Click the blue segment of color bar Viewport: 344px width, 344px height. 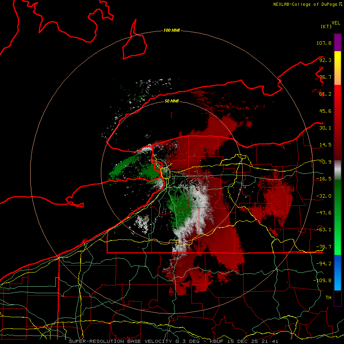[x=338, y=273]
